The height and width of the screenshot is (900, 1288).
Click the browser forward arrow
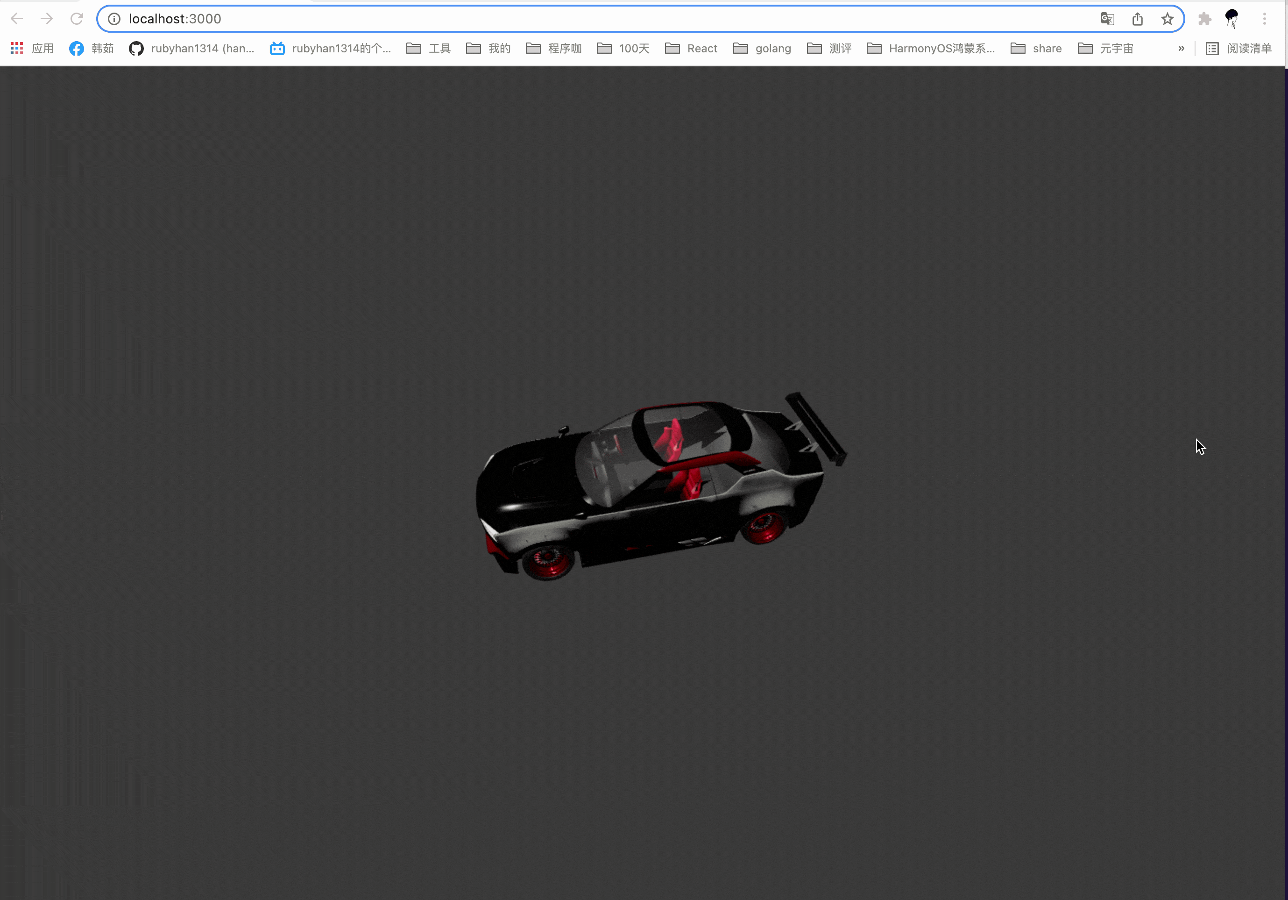[x=47, y=19]
